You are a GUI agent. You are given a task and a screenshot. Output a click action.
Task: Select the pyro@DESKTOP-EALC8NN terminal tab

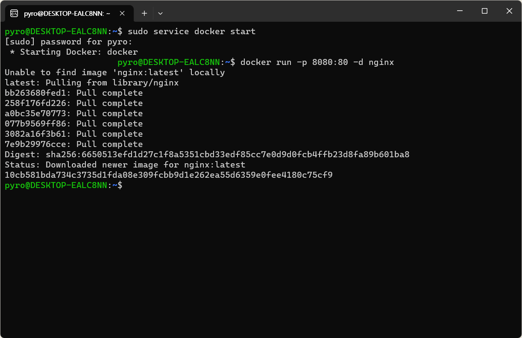coord(68,13)
